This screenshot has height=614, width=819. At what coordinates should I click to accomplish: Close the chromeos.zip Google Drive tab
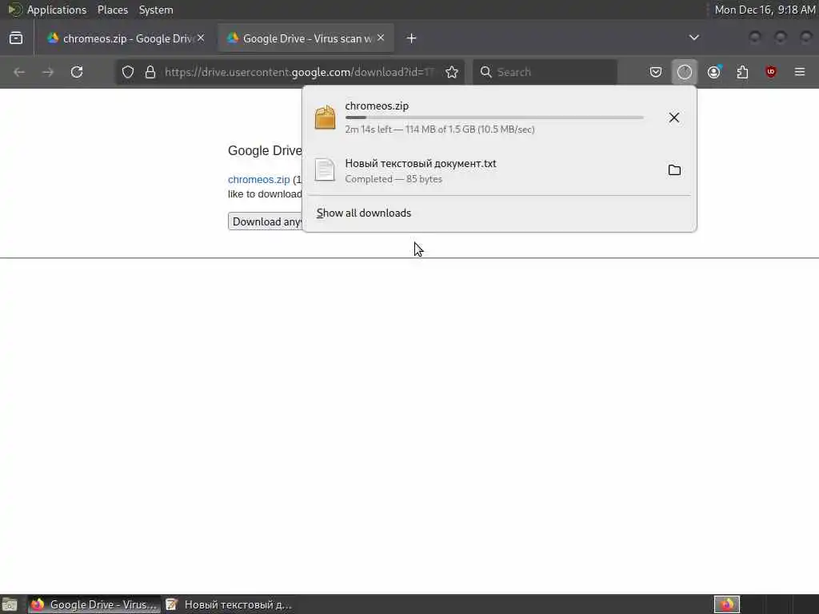201,38
